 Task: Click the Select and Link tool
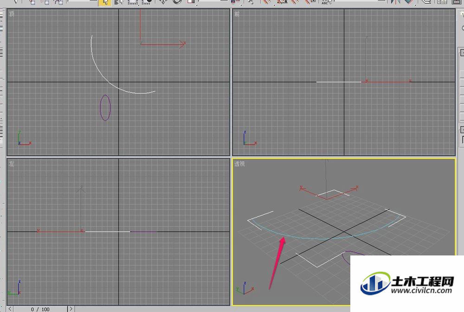pyautogui.click(x=32, y=2)
